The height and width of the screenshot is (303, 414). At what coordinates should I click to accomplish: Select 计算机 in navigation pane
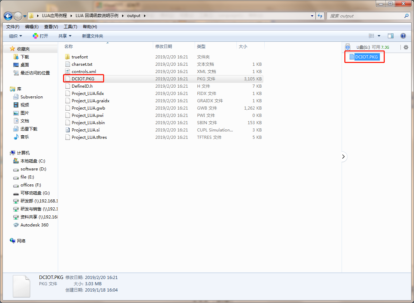(x=23, y=153)
